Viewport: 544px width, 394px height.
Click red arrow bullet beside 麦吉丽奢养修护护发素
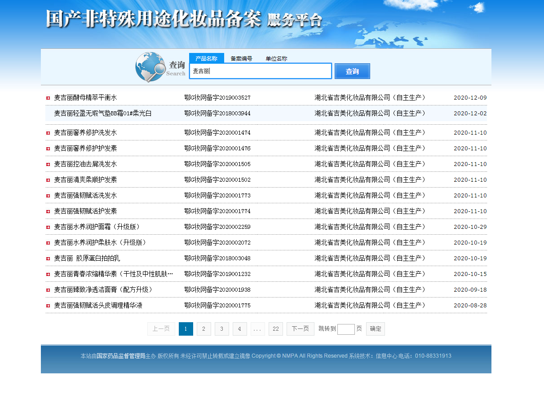tap(48, 149)
